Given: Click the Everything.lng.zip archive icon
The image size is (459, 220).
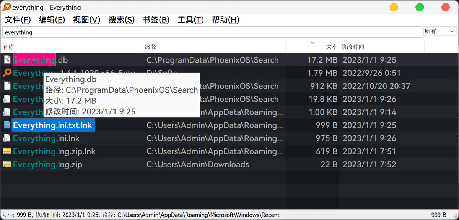Looking at the screenshot, I should click(7, 164).
